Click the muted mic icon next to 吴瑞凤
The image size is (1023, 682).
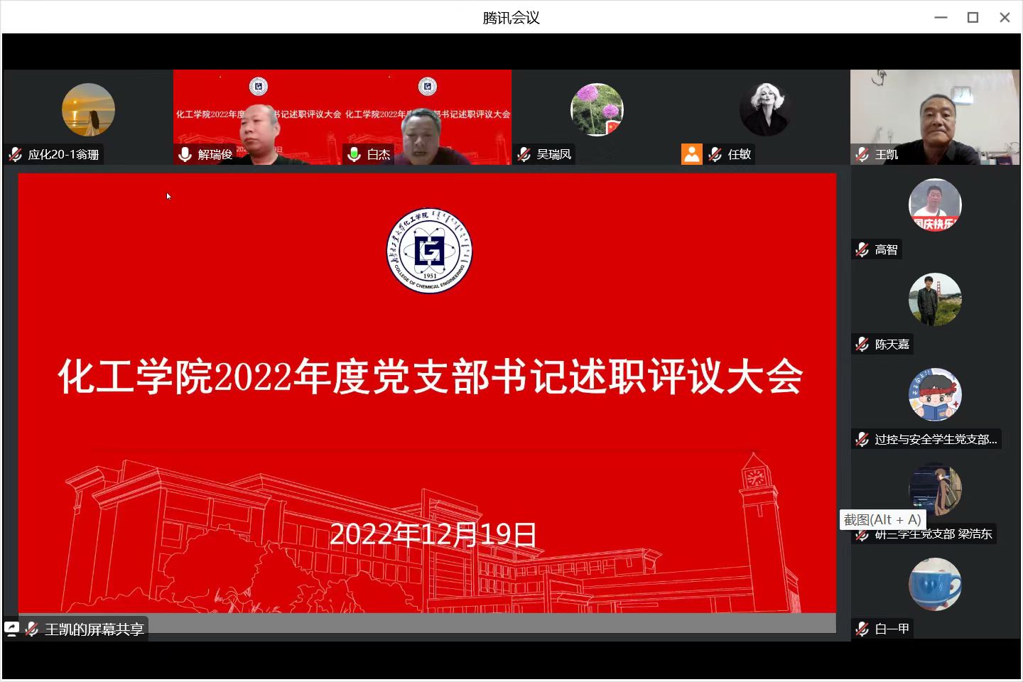tap(524, 154)
